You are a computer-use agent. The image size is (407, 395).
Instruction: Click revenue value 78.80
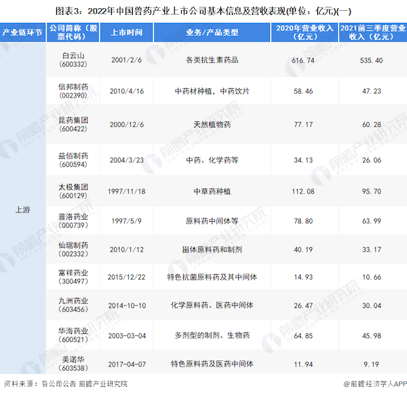[303, 221]
